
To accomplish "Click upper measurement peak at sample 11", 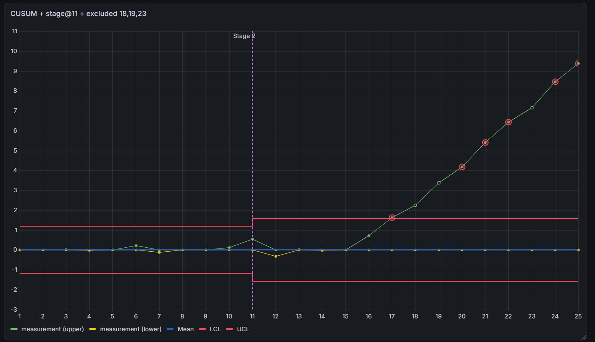I will click(x=252, y=239).
